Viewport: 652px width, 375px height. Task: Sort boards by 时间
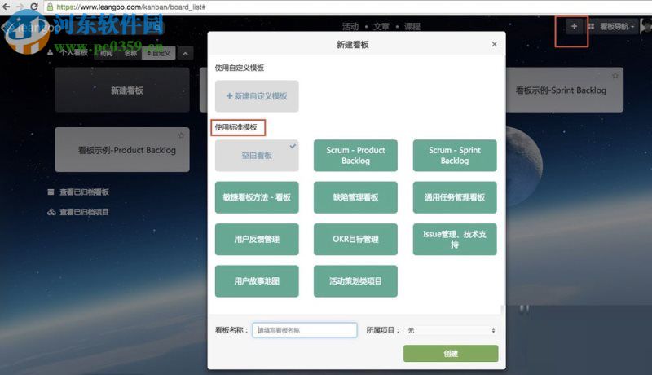[x=106, y=53]
